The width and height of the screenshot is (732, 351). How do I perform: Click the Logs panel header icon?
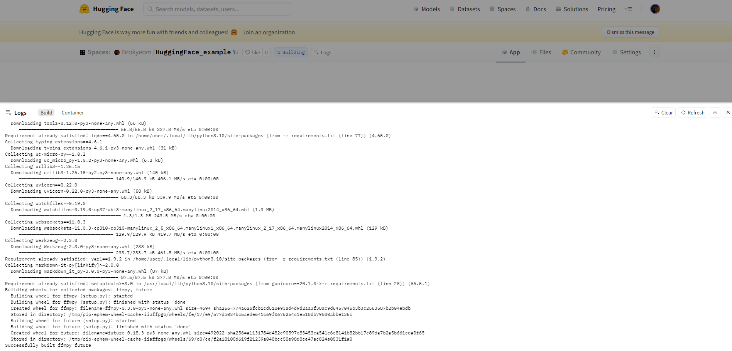(x=8, y=113)
